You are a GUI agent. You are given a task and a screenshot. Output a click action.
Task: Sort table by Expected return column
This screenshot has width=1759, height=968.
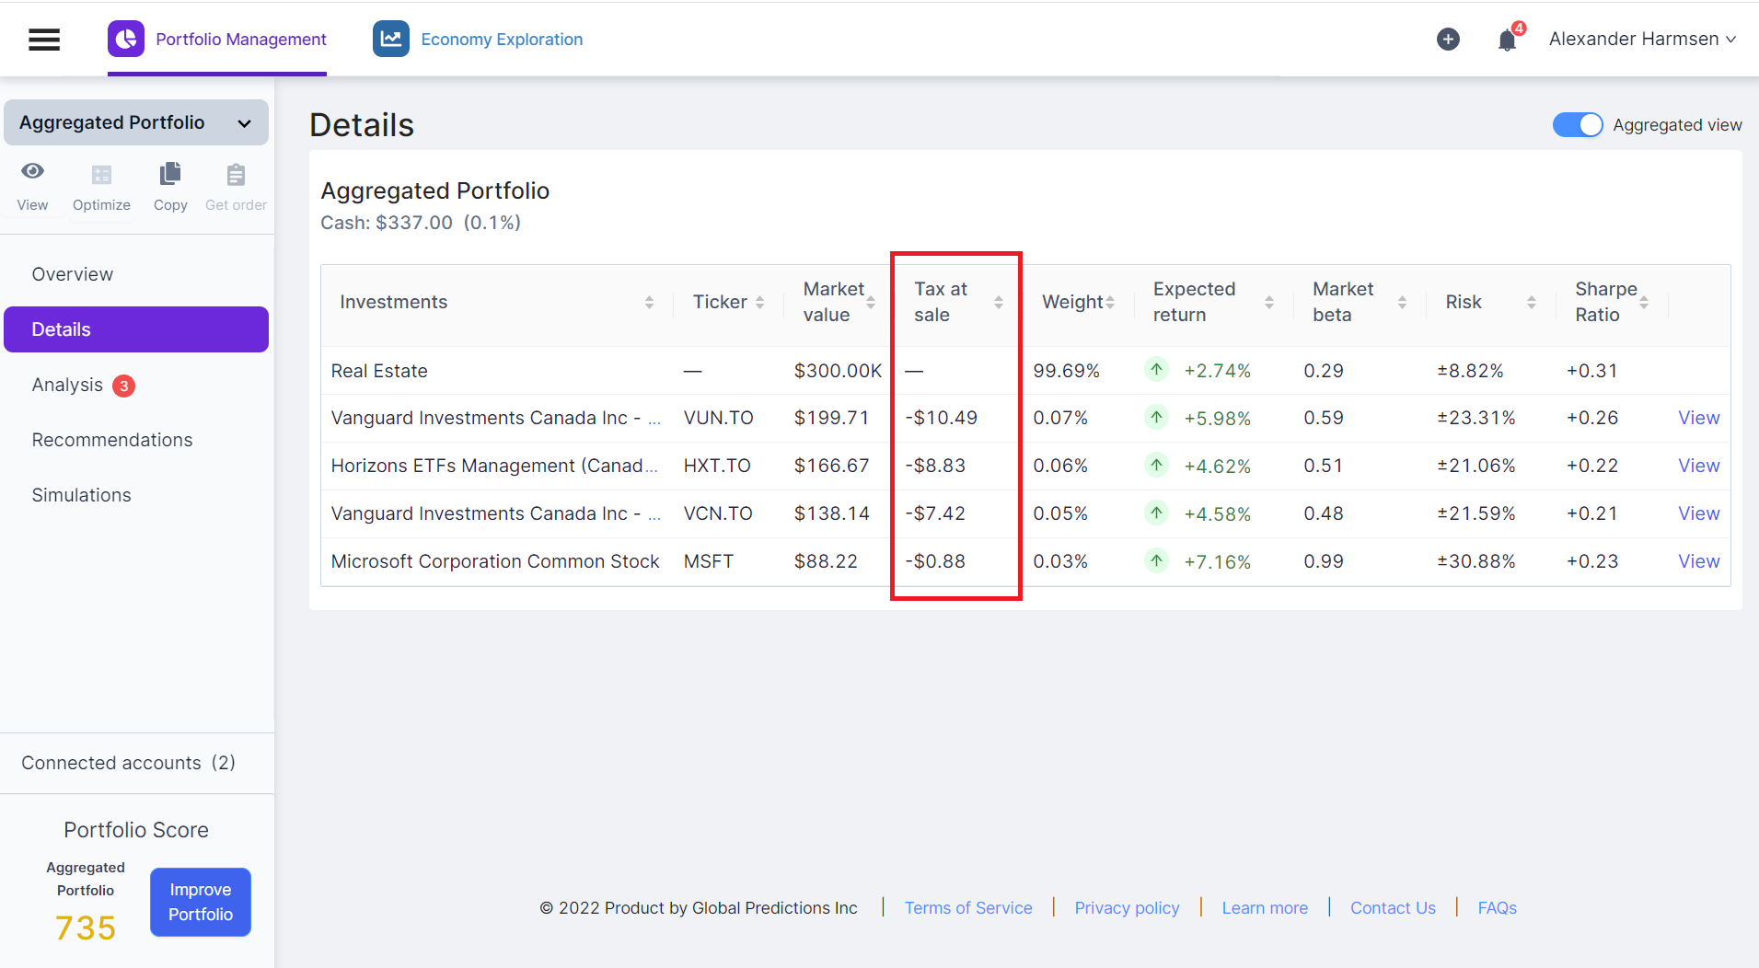1268,303
